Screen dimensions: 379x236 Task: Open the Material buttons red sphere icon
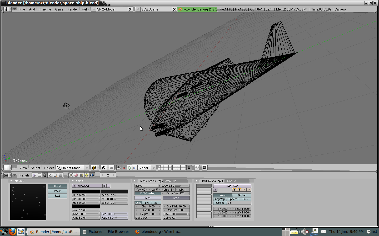[76, 175]
